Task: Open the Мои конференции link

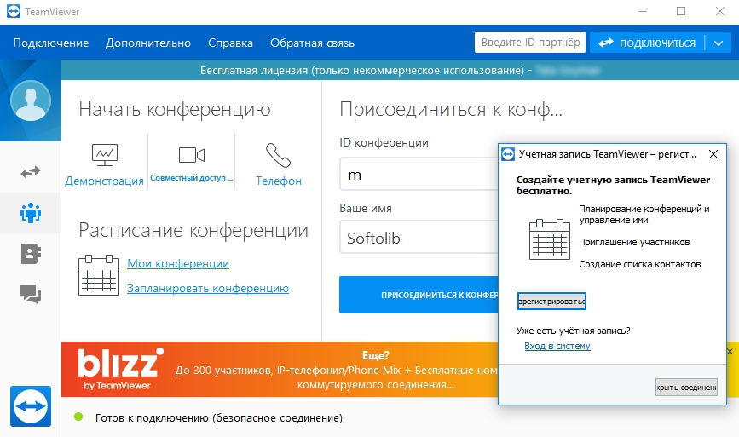Action: 178,263
